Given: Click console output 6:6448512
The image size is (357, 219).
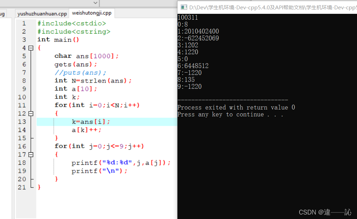Looking at the screenshot, I should coord(193,66).
